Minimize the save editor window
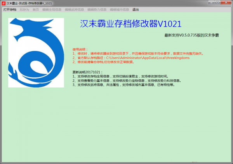 click(212, 3)
